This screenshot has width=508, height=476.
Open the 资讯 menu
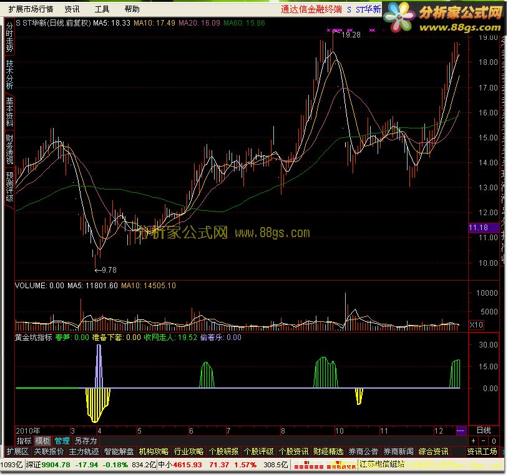[x=72, y=9]
